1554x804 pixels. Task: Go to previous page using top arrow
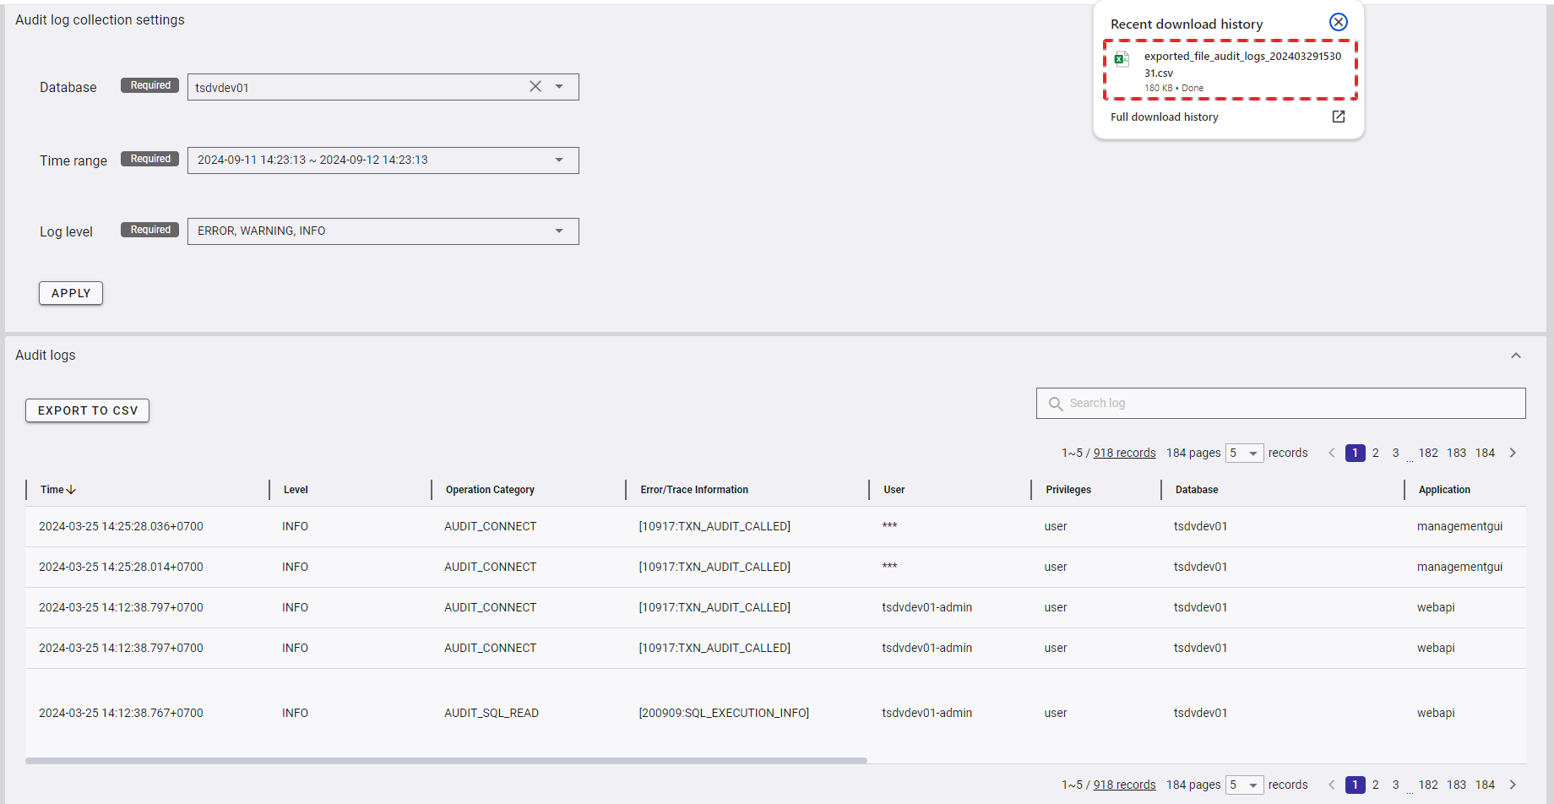click(x=1332, y=454)
